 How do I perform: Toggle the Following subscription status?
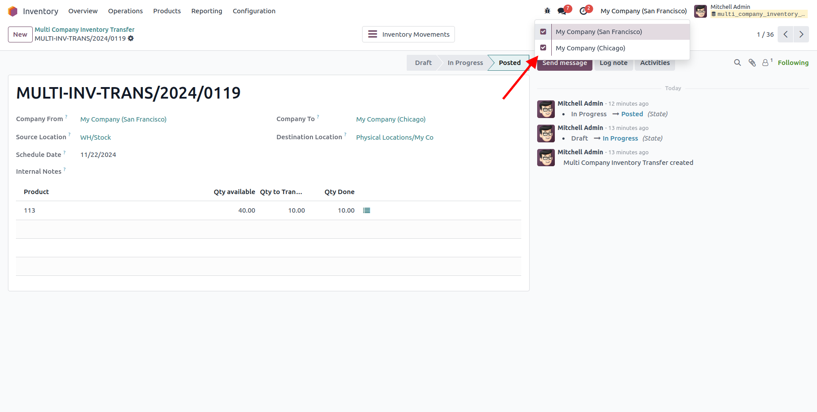793,63
